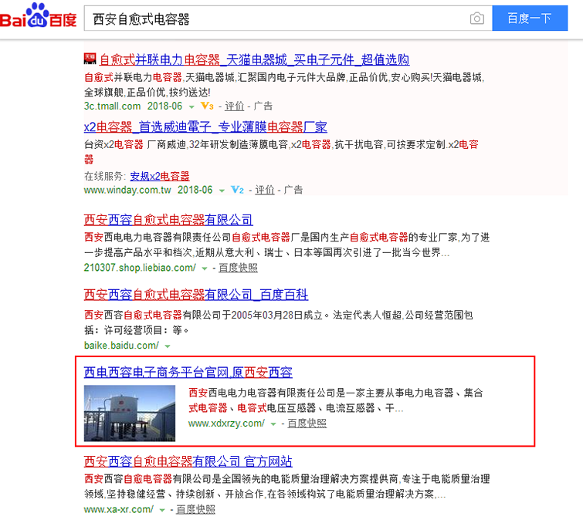Expand arrow next to www.xdxrzy.com URL
Viewport: 583px width, 530px height.
click(x=273, y=424)
